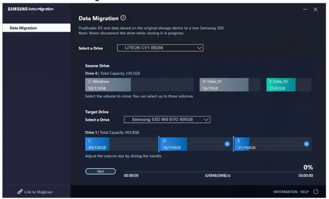Open the target drive Samsung SSD 860 EVO dropdown
The image size is (329, 199).
coord(167,119)
